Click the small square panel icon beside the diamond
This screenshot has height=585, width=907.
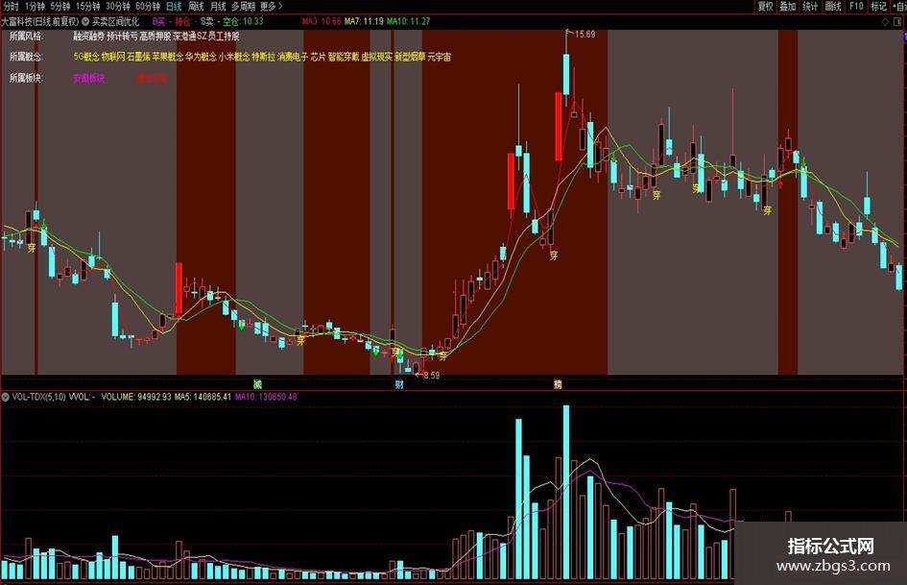(898, 21)
